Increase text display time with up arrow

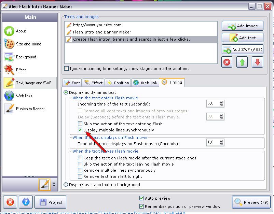[x=221, y=141]
